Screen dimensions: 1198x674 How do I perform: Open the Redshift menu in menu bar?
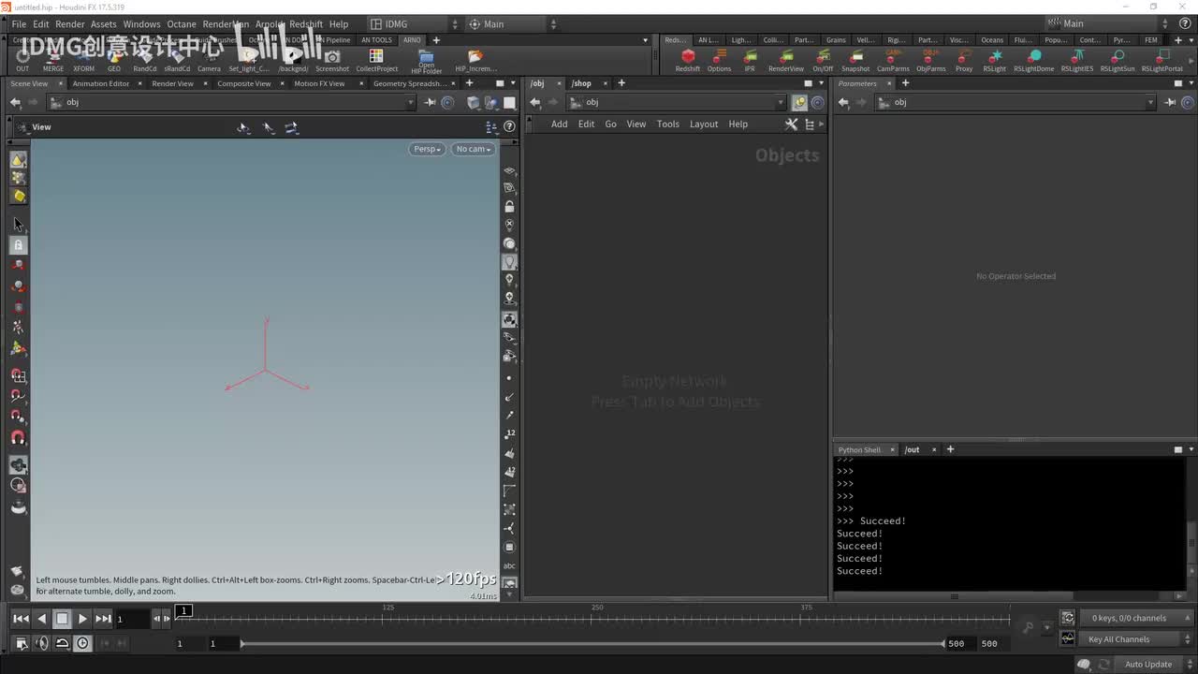(x=305, y=24)
